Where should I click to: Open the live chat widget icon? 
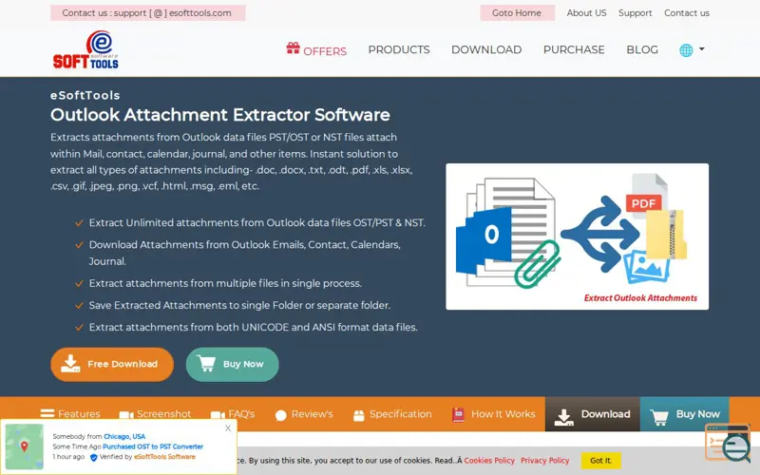pos(730,443)
